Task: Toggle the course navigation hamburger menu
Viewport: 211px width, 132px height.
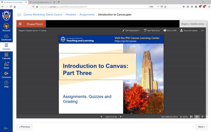Action: click(19, 15)
